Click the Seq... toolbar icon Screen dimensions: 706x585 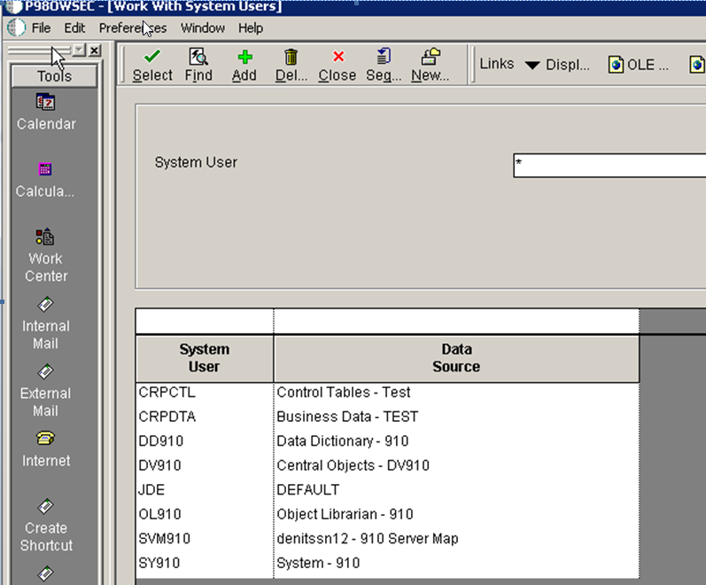coord(384,57)
